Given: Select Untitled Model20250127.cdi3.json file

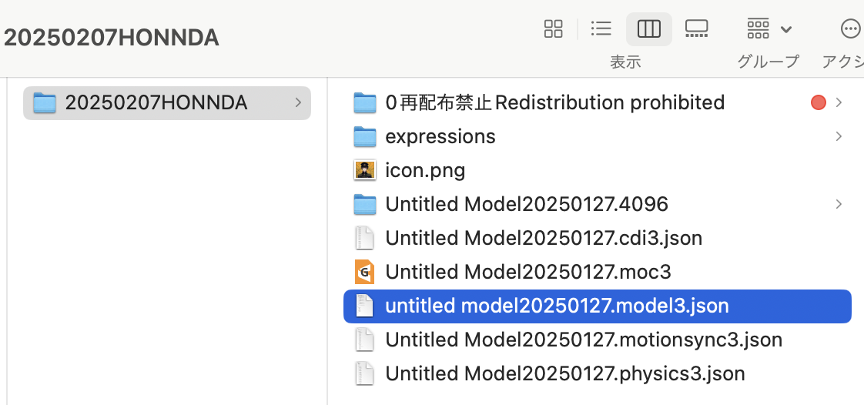Looking at the screenshot, I should [x=598, y=238].
